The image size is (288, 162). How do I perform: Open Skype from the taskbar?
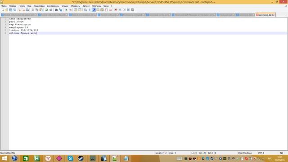(x=70, y=158)
